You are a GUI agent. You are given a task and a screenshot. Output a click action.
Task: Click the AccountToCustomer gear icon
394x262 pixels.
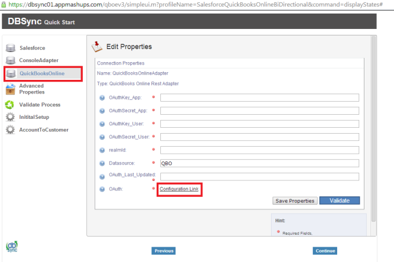10,130
